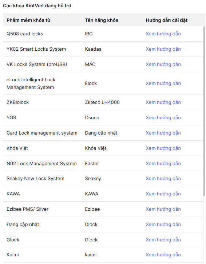206x264 pixels.
Task: Open the guide link in the Dlock row
Action: [163, 225]
